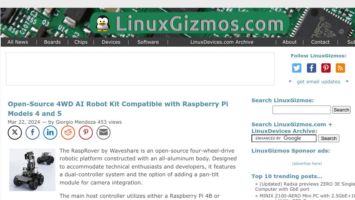Open the 4WD AI Robot Kit article title
The width and height of the screenshot is (355, 200).
point(118,109)
